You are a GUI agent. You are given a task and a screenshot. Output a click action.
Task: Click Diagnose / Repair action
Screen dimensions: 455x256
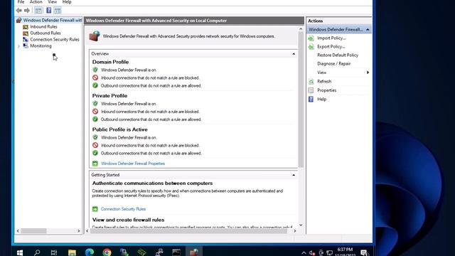pos(333,63)
